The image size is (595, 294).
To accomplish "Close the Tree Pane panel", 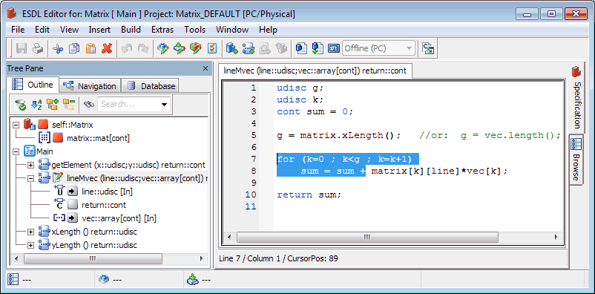I will 206,68.
